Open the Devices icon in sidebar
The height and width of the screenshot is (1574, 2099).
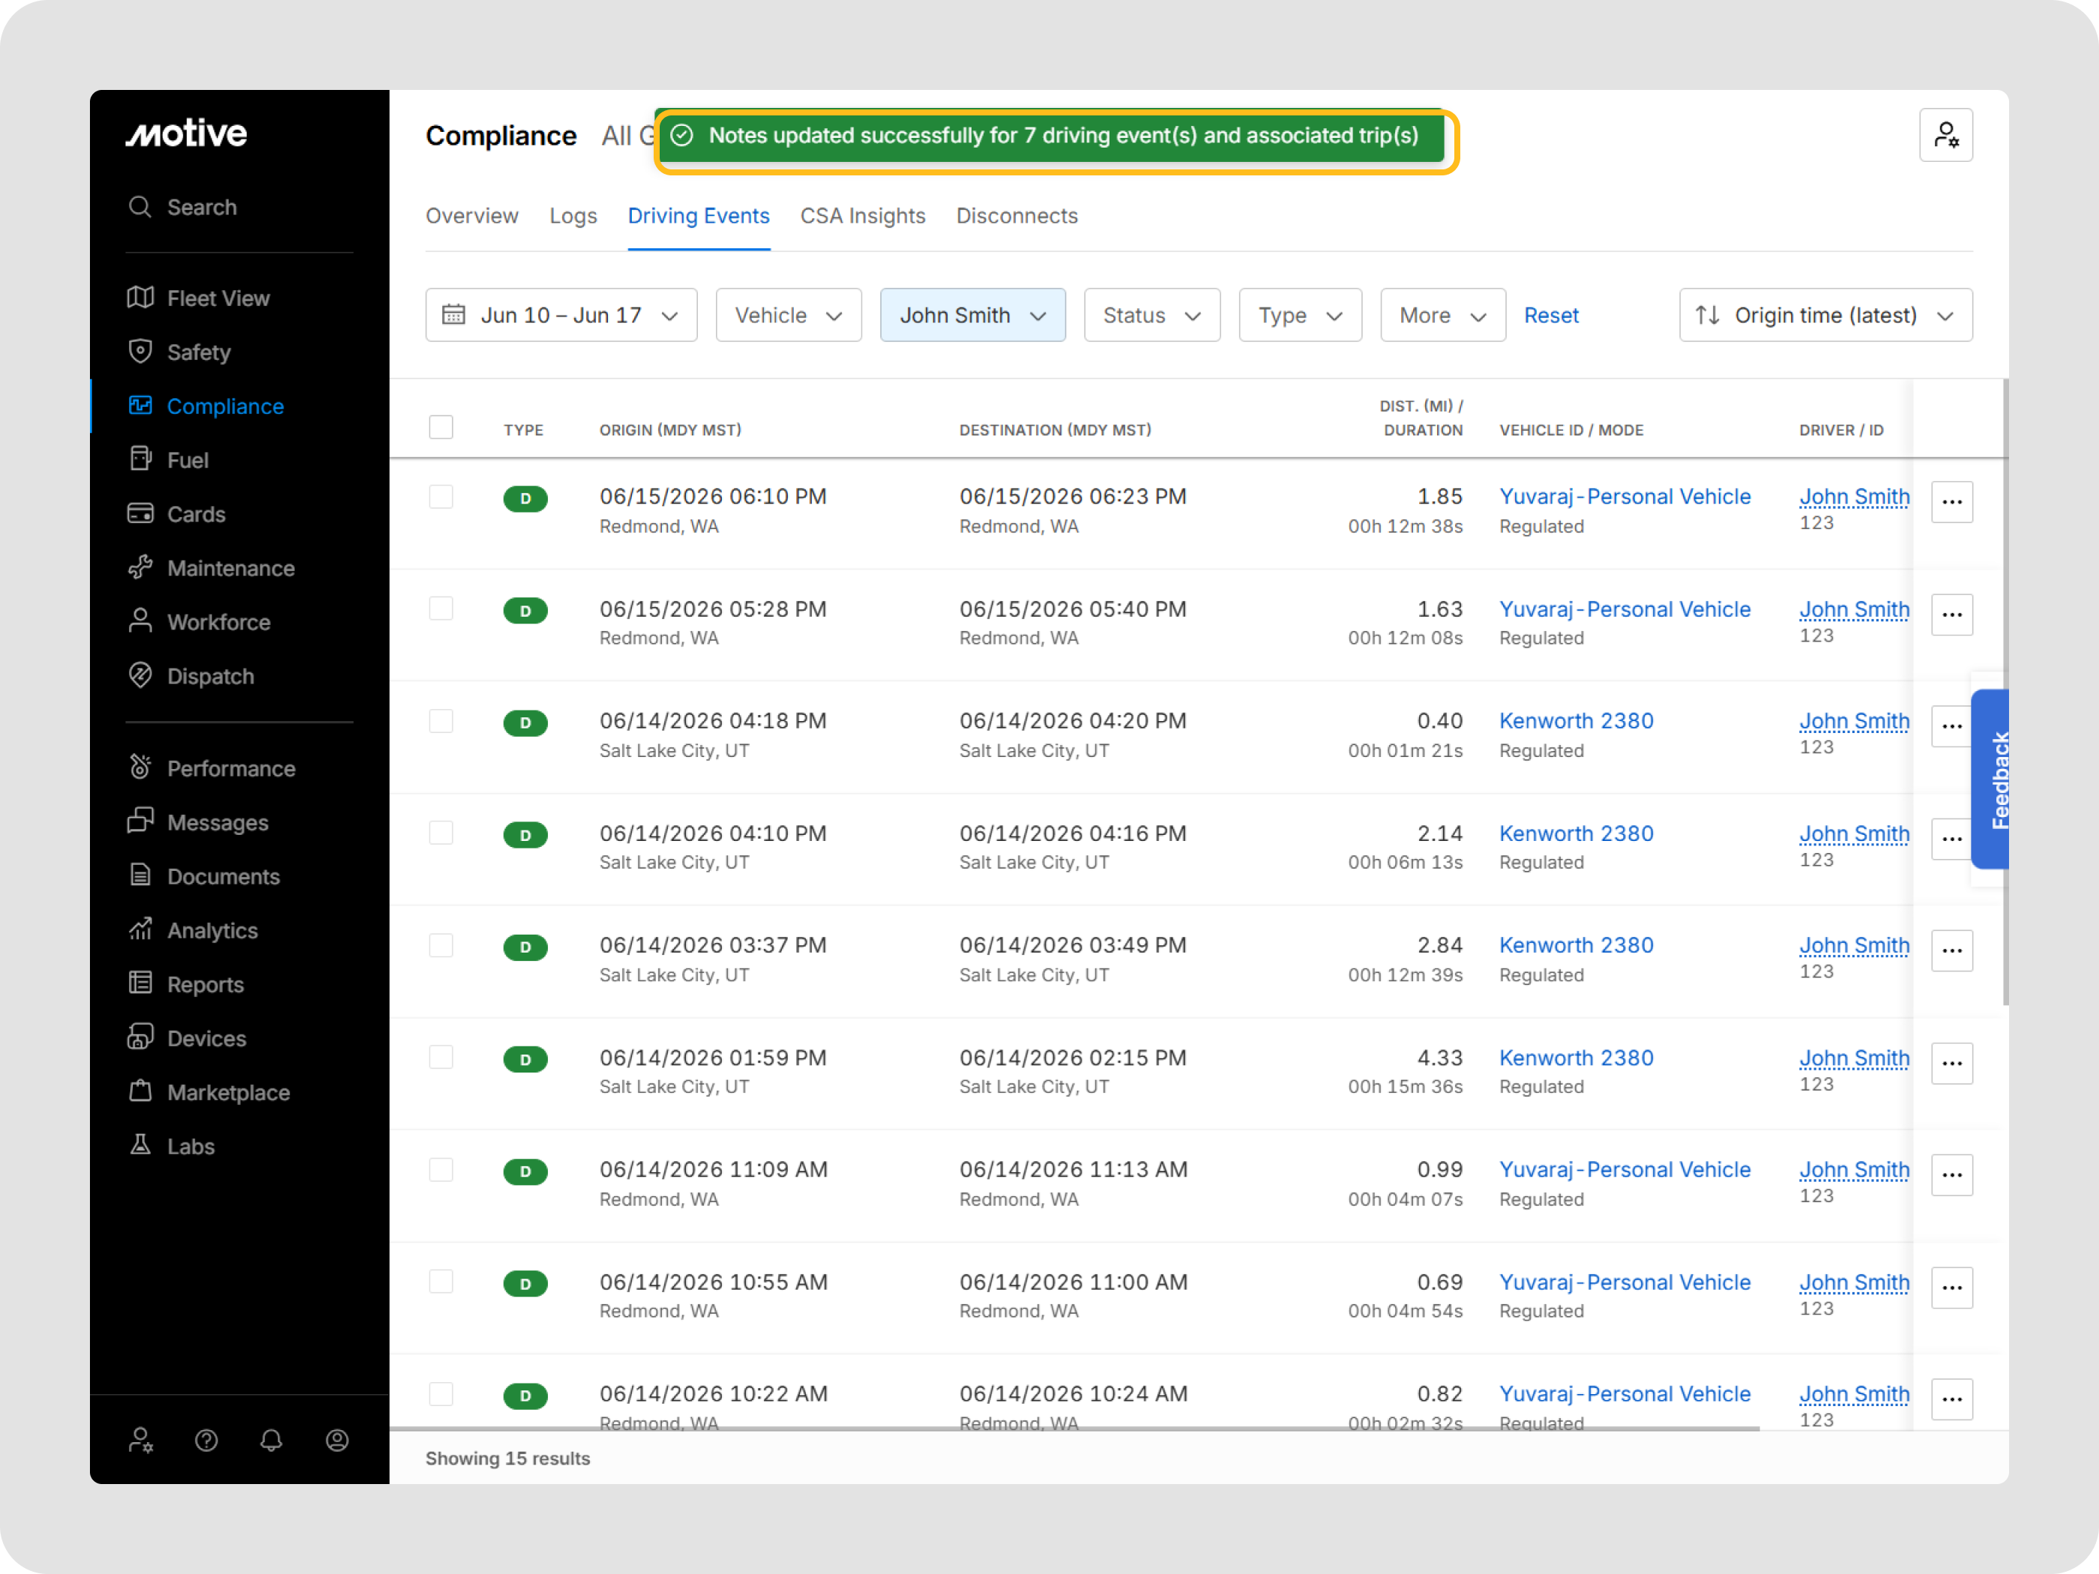pyautogui.click(x=140, y=1037)
